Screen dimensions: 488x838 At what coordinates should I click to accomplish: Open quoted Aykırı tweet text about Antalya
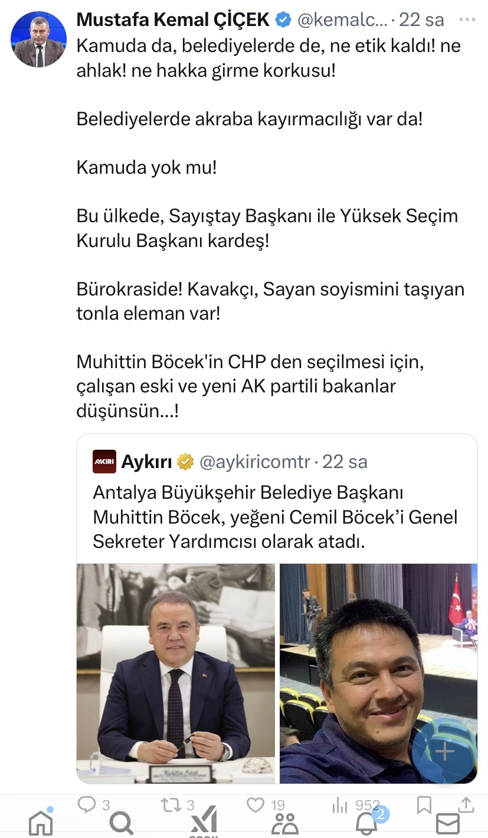click(x=276, y=517)
